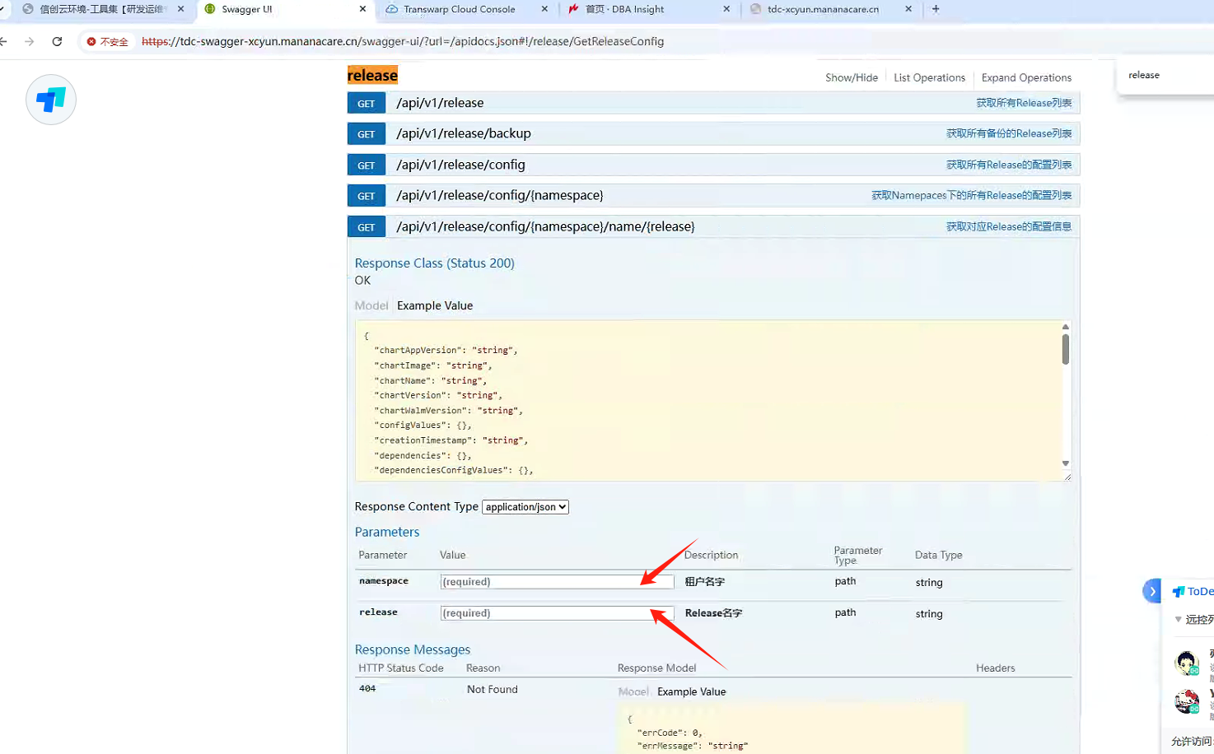Click the new tab plus icon
This screenshot has width=1214, height=754.
[936, 9]
